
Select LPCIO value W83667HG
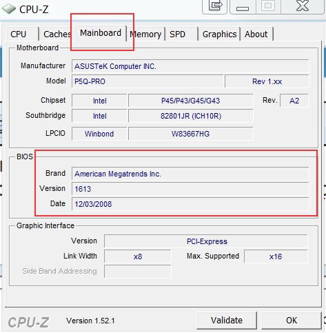[190, 134]
